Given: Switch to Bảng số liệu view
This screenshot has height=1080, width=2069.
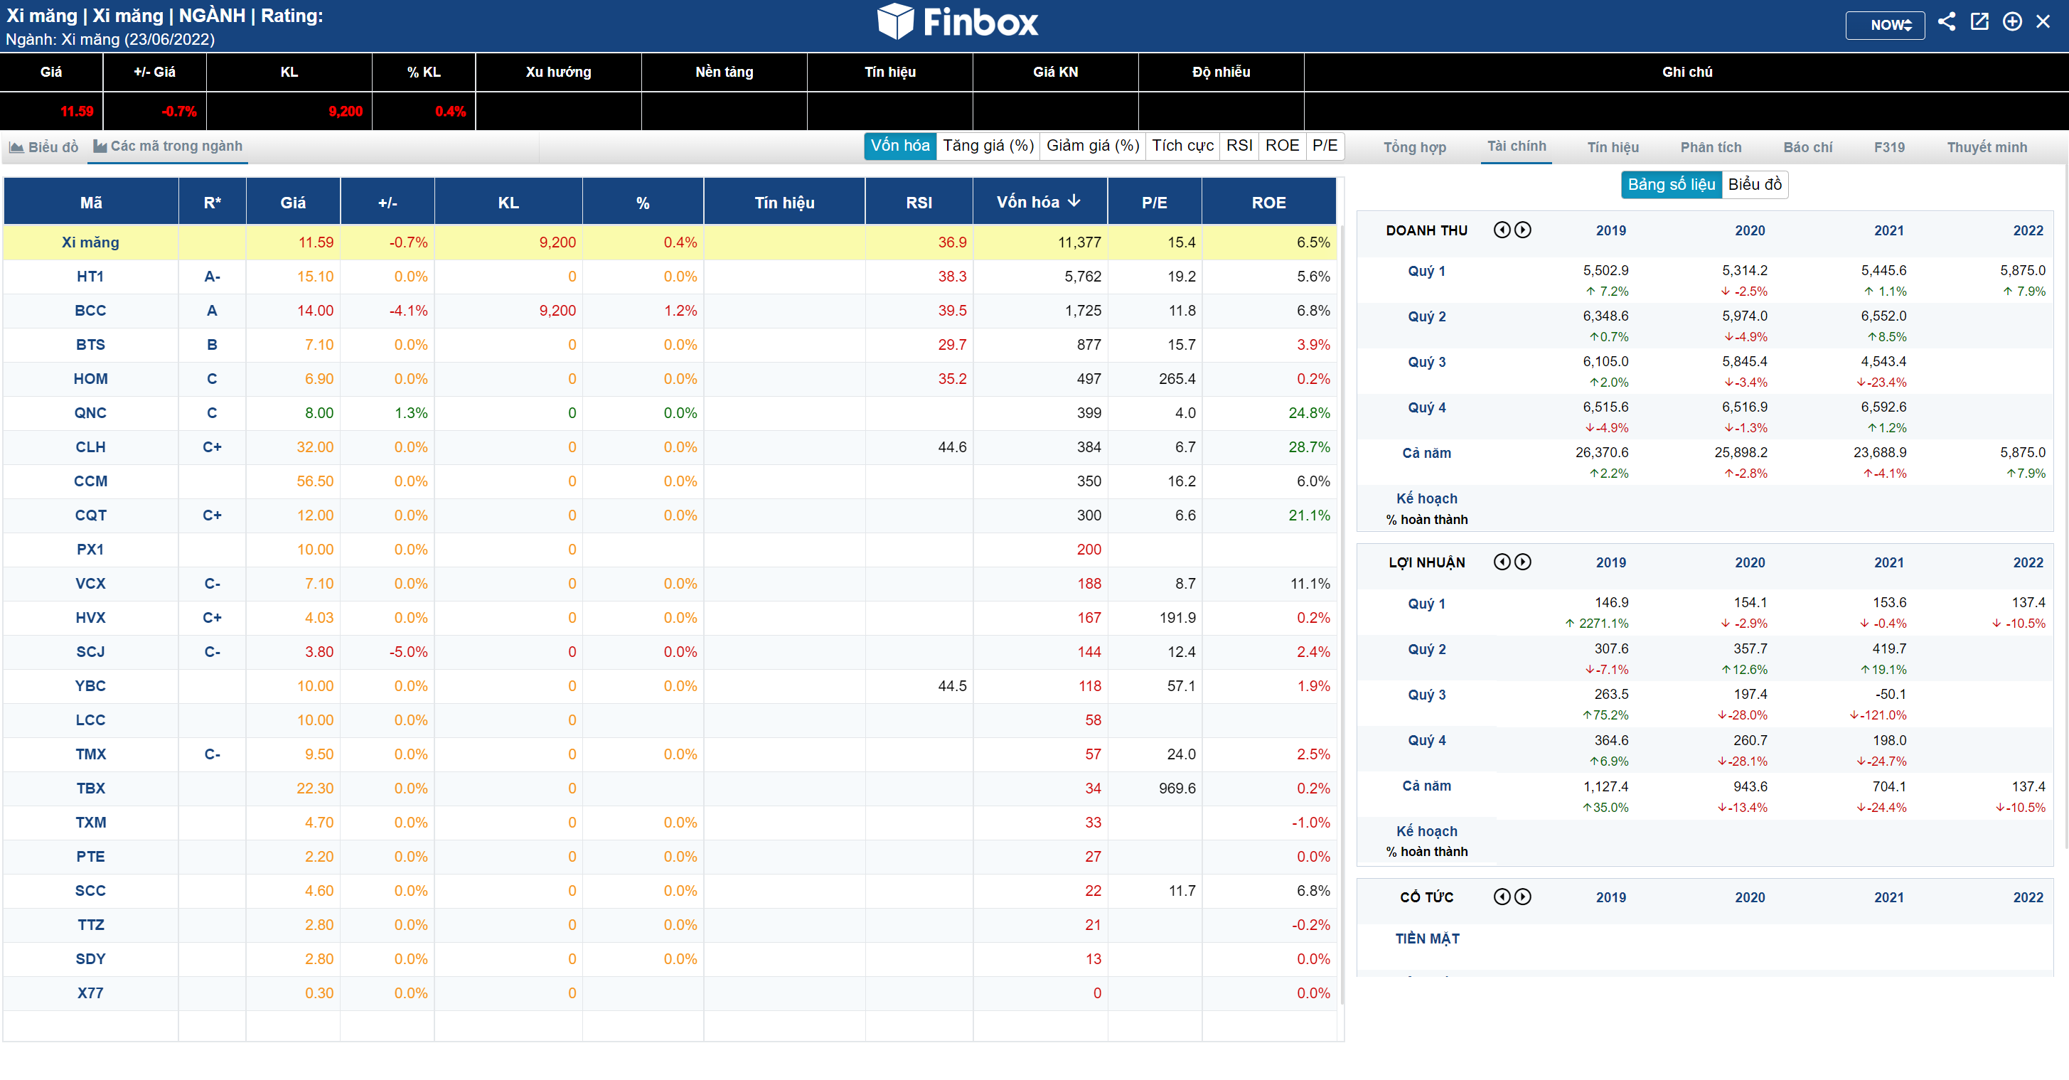Looking at the screenshot, I should coord(1671,185).
